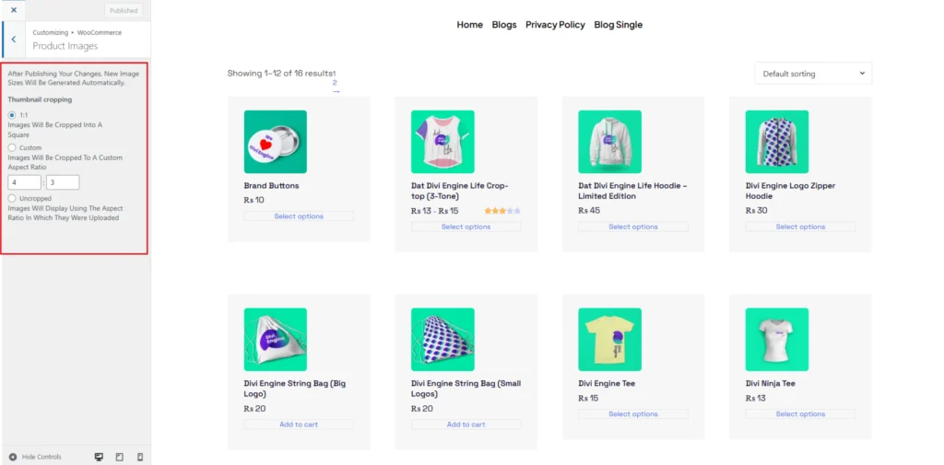Image resolution: width=944 pixels, height=465 pixels.
Task: Go to page 2 of results
Action: [x=335, y=83]
